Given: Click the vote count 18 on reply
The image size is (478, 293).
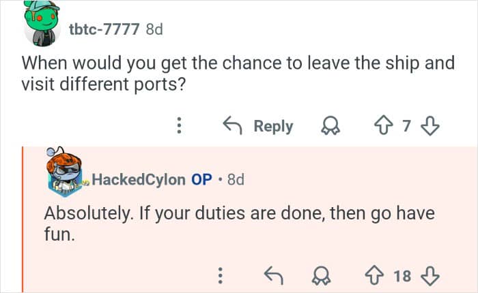Looking at the screenshot, I should click(x=403, y=275).
